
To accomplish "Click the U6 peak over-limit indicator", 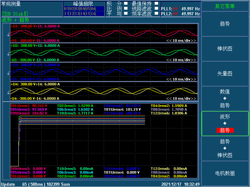I will click(x=93, y=9).
